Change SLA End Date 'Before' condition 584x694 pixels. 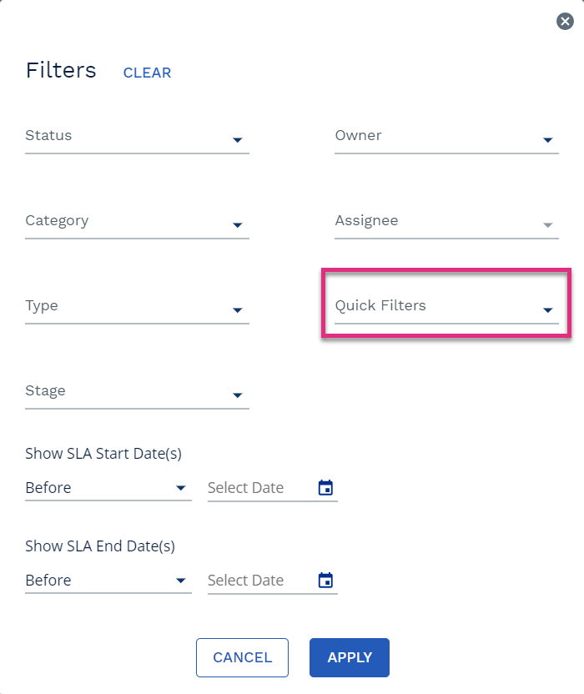(x=108, y=581)
